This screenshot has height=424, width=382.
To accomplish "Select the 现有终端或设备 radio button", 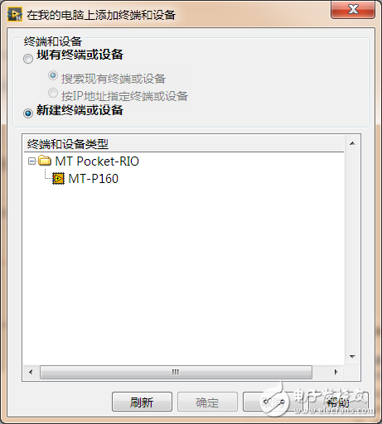I will pos(28,59).
